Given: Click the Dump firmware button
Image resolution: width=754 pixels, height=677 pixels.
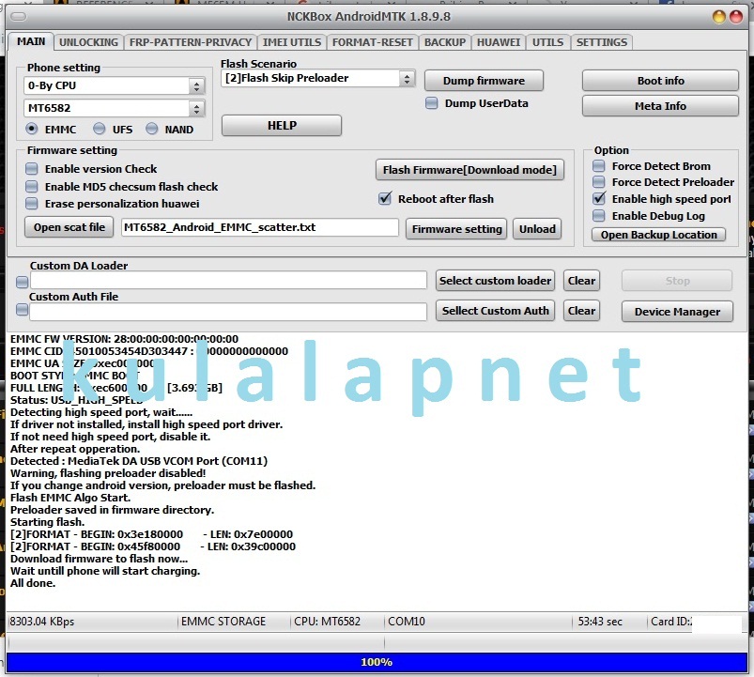Looking at the screenshot, I should click(484, 81).
